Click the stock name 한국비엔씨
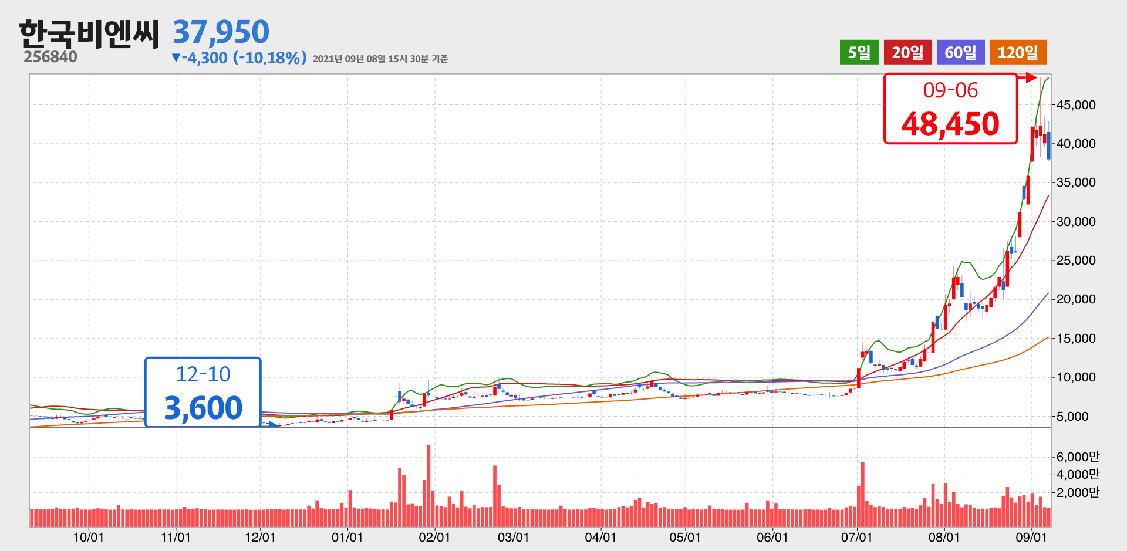Image resolution: width=1127 pixels, height=551 pixels. pyautogui.click(x=89, y=34)
